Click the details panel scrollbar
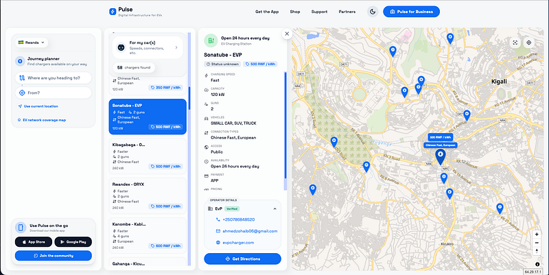This screenshot has width=549, height=275. tap(285, 125)
